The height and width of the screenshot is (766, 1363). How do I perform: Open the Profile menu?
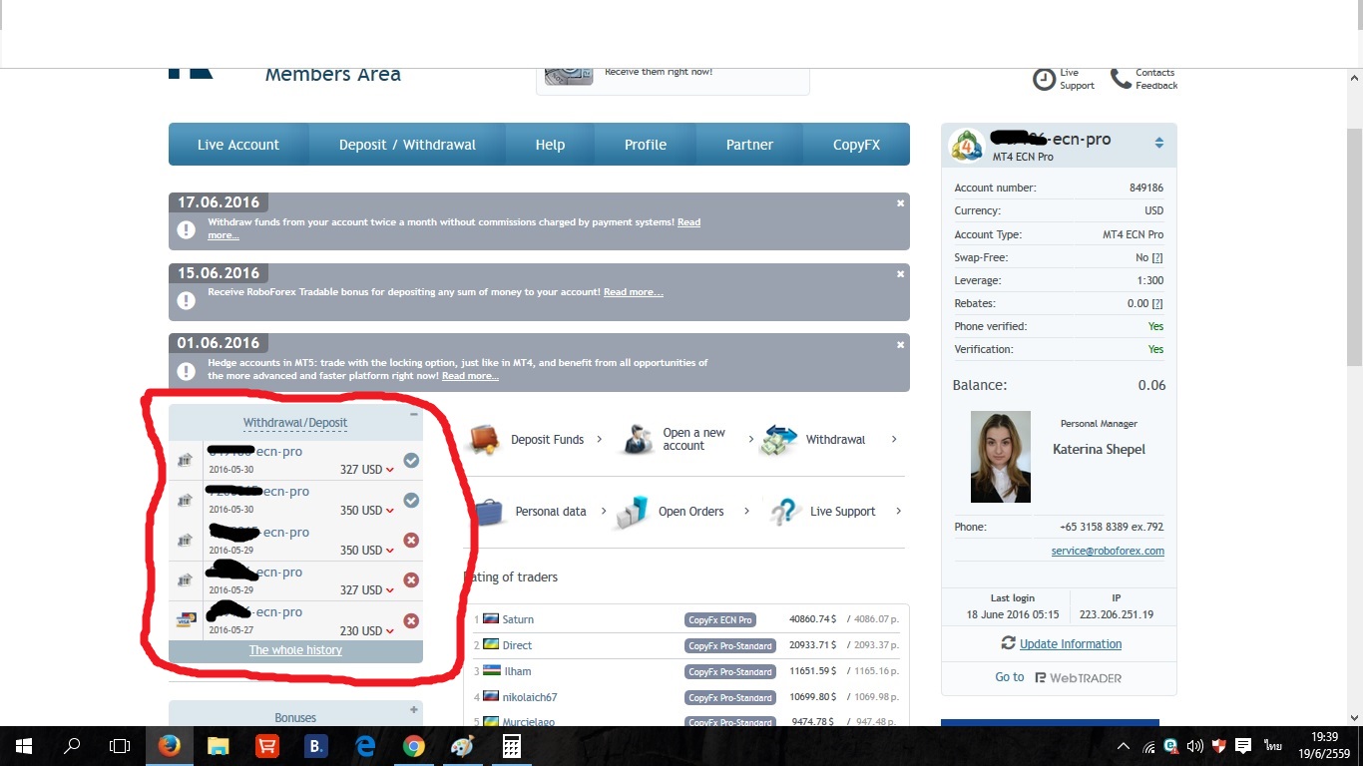(x=646, y=145)
